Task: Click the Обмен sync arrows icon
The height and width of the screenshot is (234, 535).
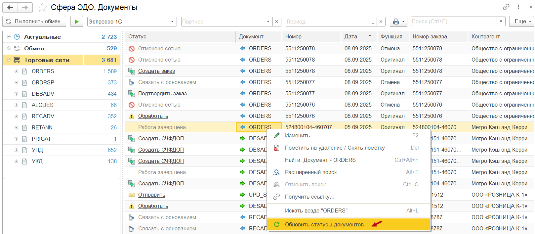Action: 17,48
